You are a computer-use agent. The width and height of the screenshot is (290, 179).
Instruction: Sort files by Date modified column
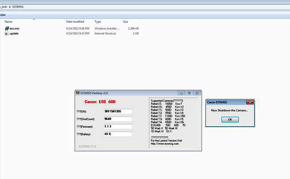75,22
